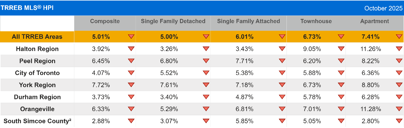Image resolution: width=404 pixels, height=128 pixels.
Task: Click the down triangle beside Peel Region Townhouse 6.20%
Action: (x=341, y=61)
